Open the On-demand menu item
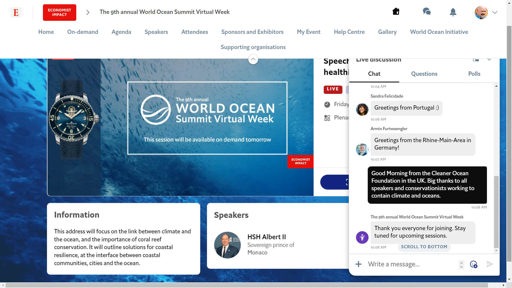The height and width of the screenshot is (288, 512). [83, 32]
